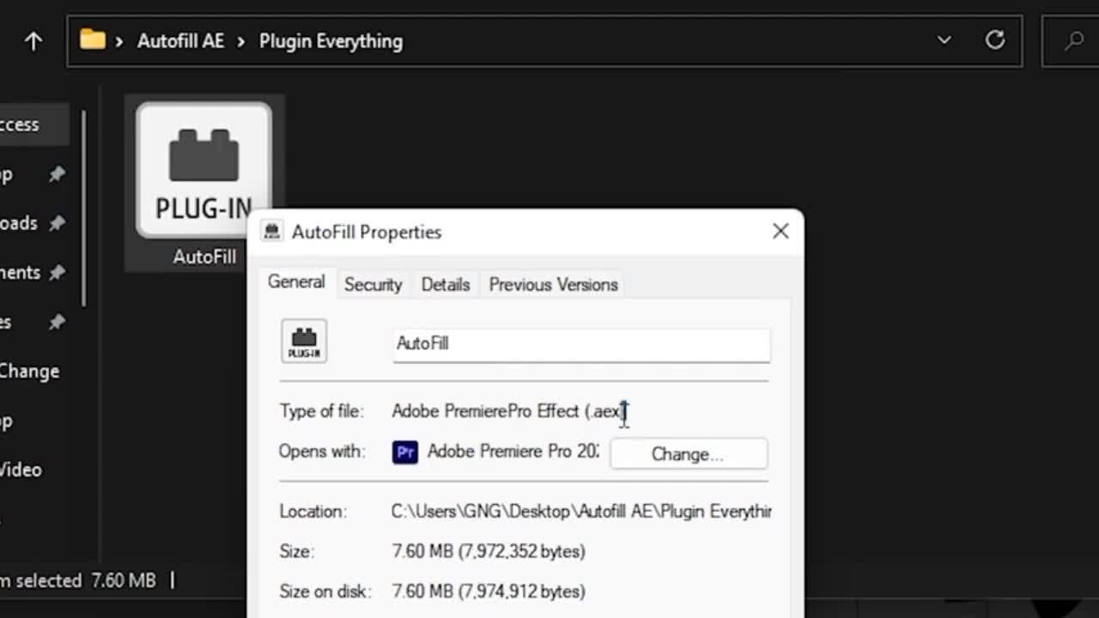The width and height of the screenshot is (1099, 618).
Task: Click the plug-in icon in Properties title bar
Action: 272,232
